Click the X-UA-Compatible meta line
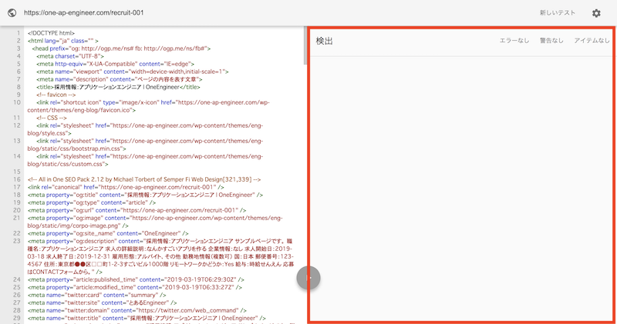The height and width of the screenshot is (324, 617). pos(115,64)
